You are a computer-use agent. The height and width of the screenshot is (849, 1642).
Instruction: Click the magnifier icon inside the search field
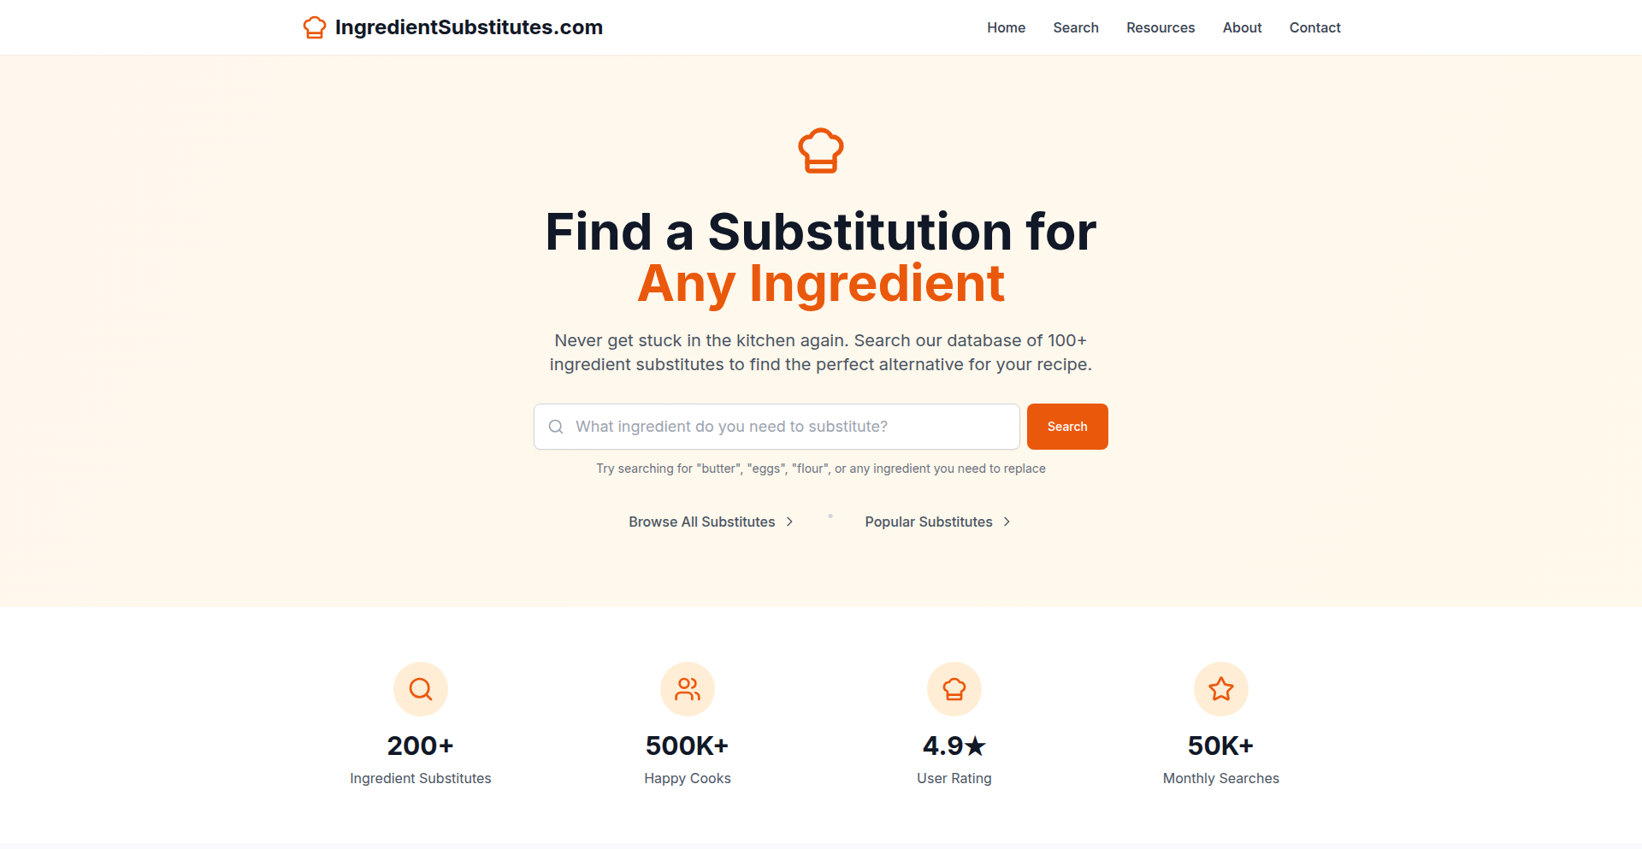click(x=556, y=427)
